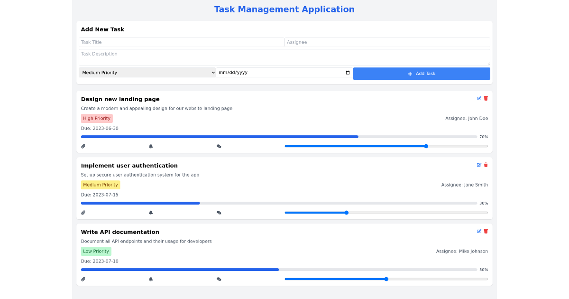Click the bell icon on Design landing page task

(x=151, y=146)
